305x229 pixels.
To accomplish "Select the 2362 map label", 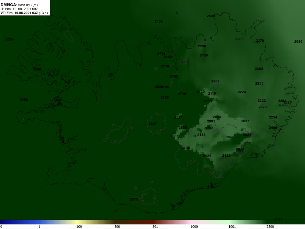I will coord(174,77).
